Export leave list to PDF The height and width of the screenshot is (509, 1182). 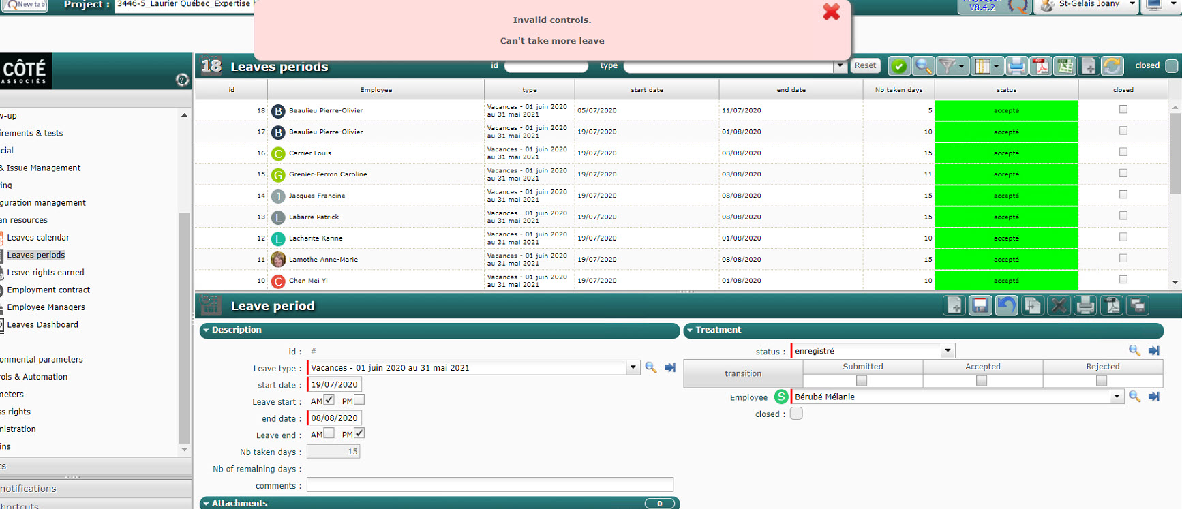1040,66
